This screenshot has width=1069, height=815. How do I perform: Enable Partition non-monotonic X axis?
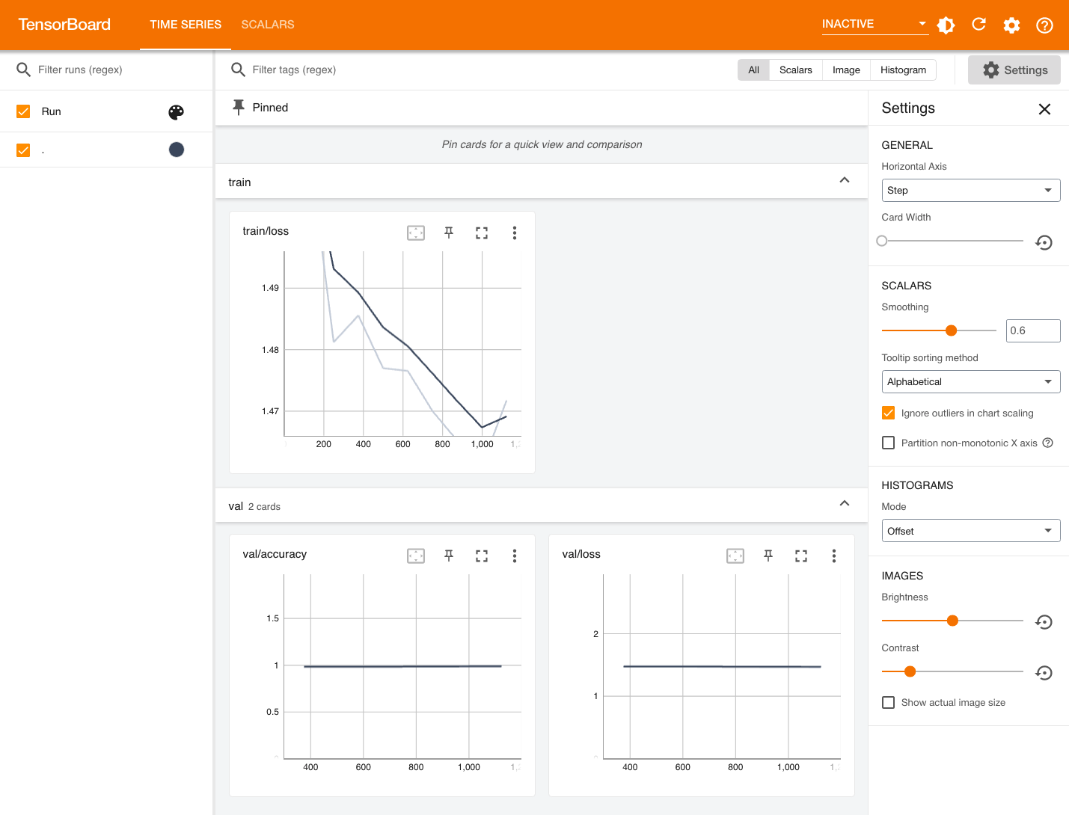tap(889, 443)
